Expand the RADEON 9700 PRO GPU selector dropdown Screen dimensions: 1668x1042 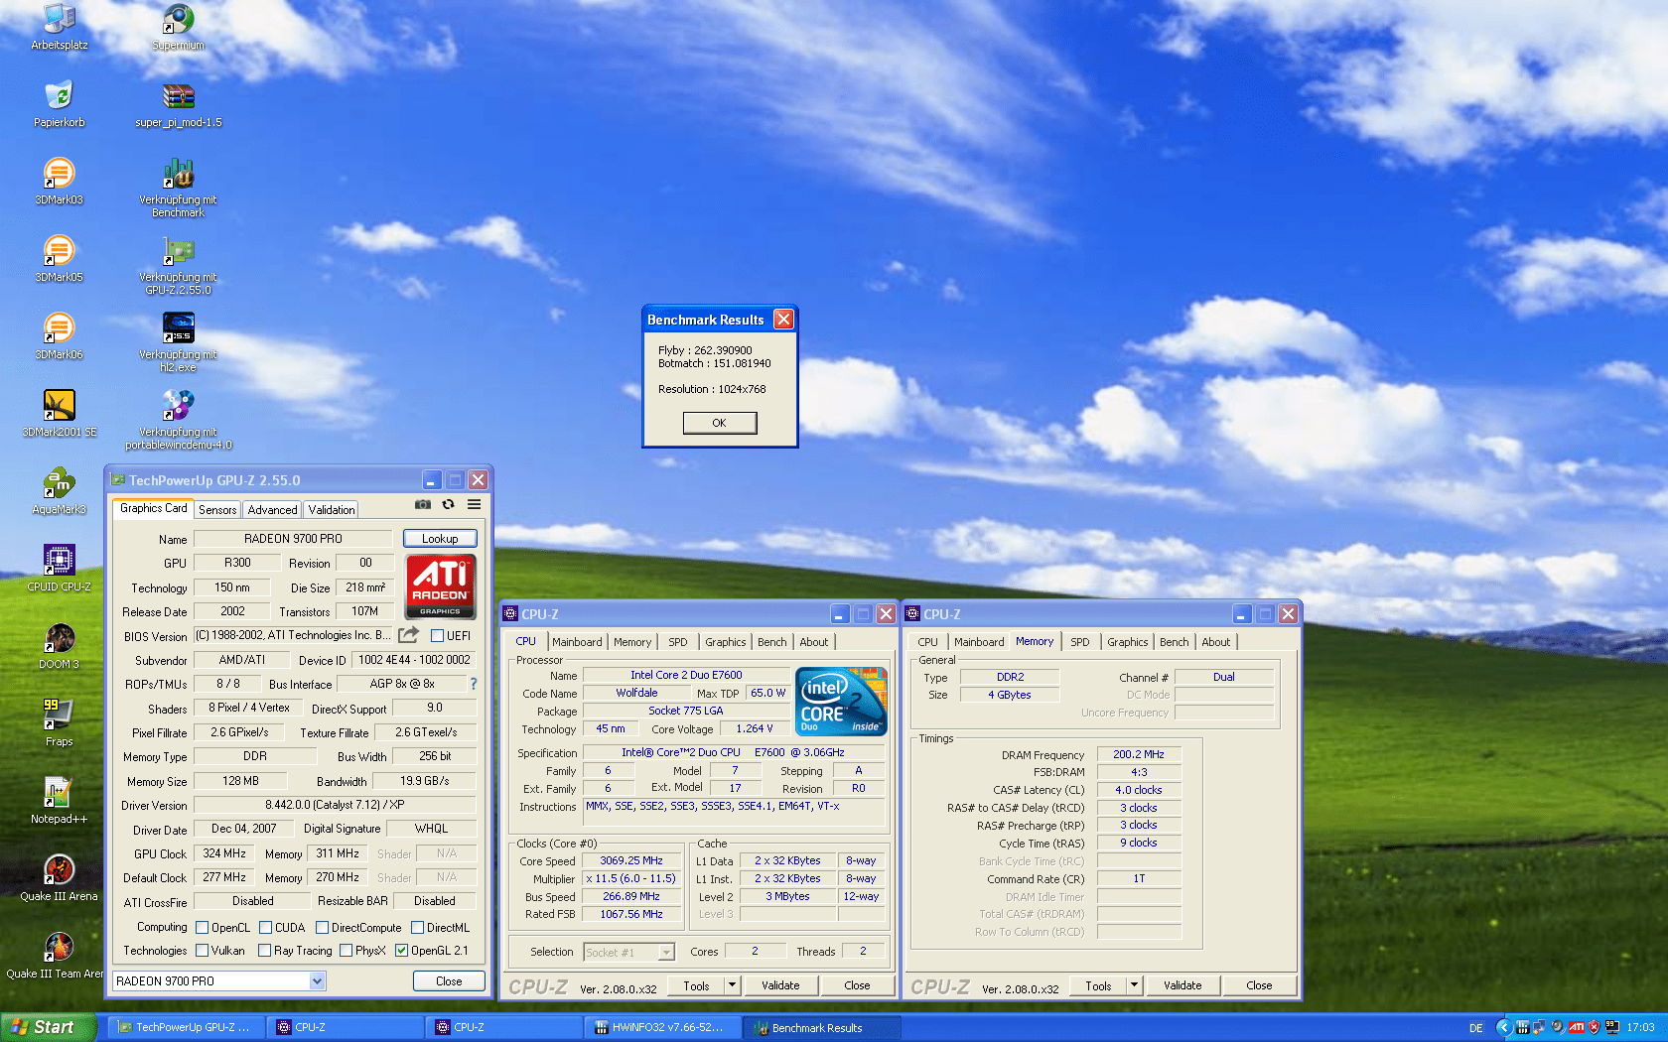pyautogui.click(x=317, y=981)
